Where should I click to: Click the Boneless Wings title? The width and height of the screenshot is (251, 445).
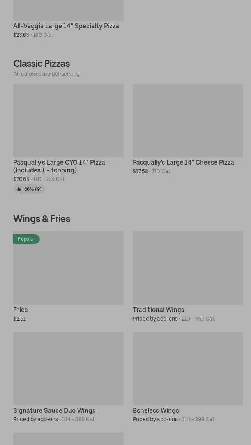click(156, 410)
